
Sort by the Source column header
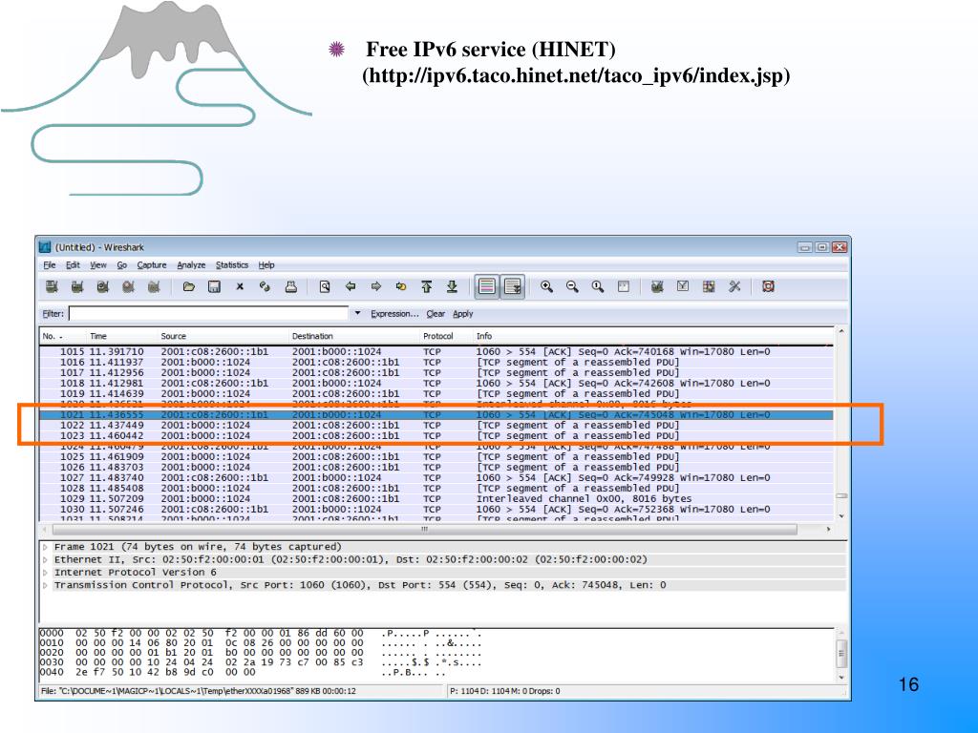(x=174, y=336)
